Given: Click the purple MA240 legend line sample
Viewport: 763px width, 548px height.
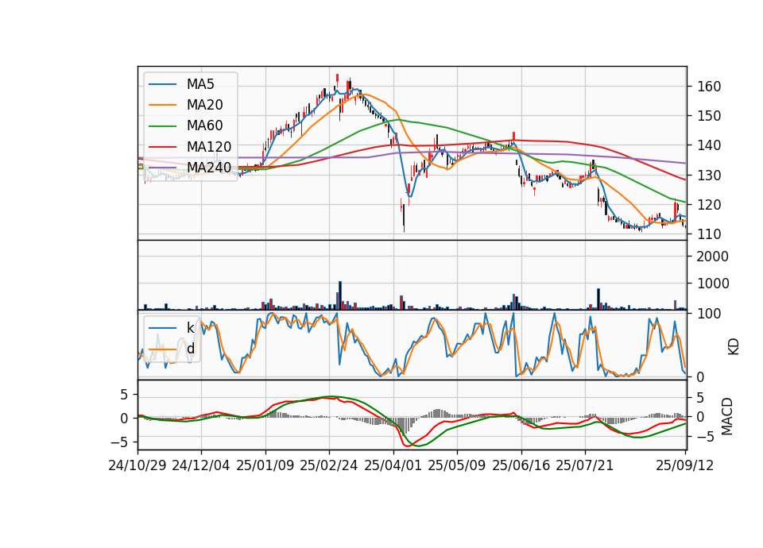Looking at the screenshot, I should tap(162, 168).
